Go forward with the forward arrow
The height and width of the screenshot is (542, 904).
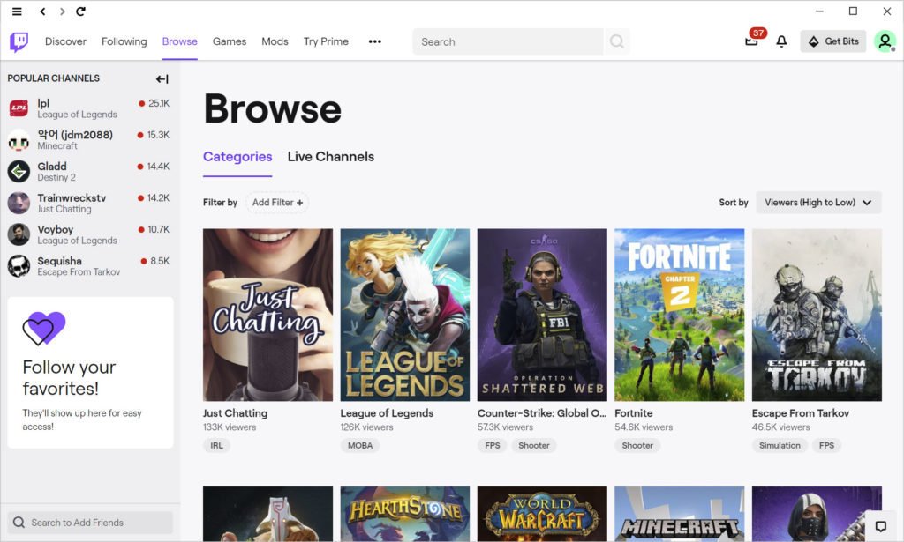pos(62,11)
